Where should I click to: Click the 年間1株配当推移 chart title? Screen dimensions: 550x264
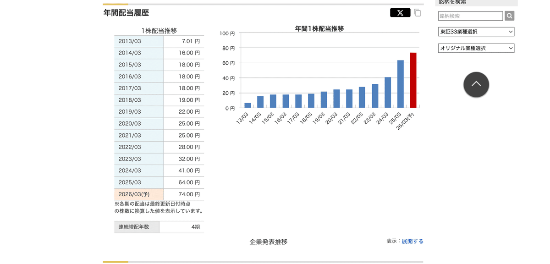319,28
